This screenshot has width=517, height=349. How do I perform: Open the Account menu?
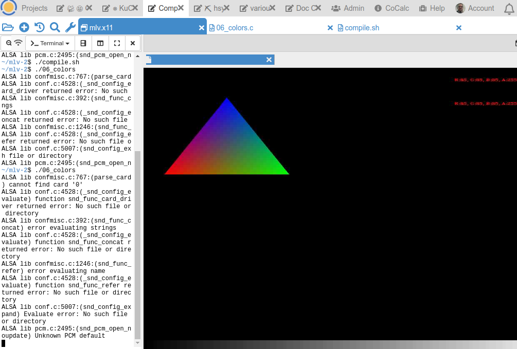tap(475, 9)
